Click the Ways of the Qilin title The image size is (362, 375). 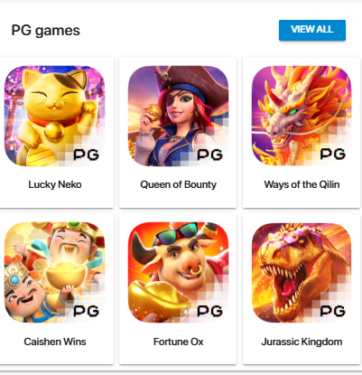click(302, 184)
